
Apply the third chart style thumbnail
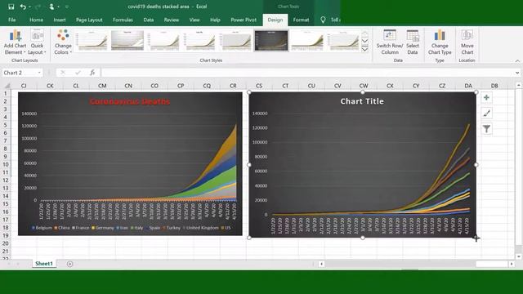coord(163,41)
